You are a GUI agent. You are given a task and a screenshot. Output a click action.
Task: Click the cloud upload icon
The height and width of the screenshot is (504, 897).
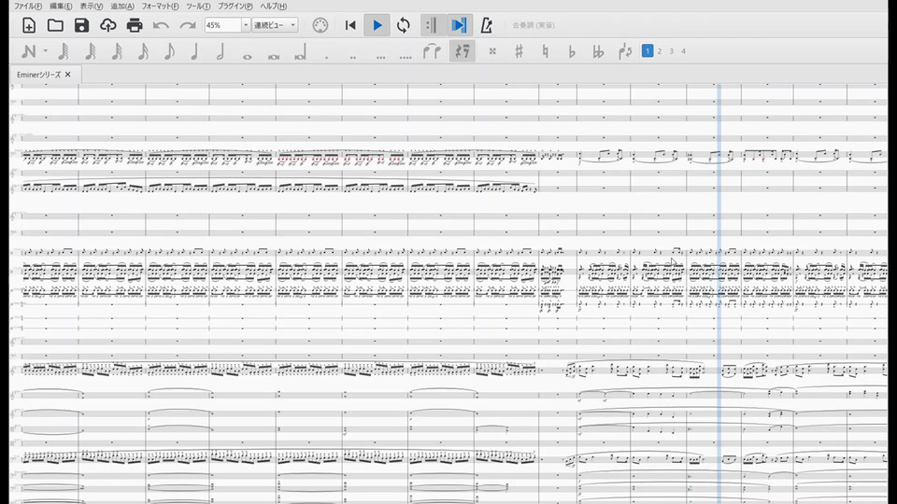pyautogui.click(x=108, y=25)
